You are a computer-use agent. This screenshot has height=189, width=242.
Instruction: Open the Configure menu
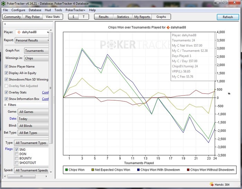pos(18,10)
